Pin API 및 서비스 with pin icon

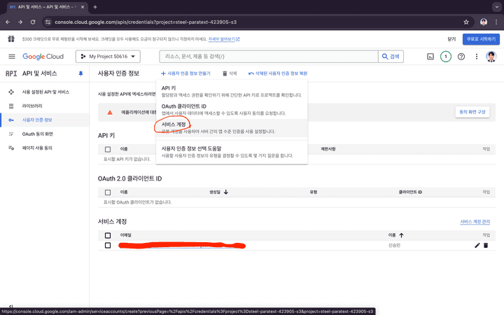tap(80, 73)
